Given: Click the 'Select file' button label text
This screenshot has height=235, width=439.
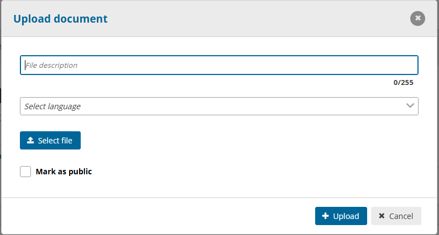Looking at the screenshot, I should [x=55, y=141].
